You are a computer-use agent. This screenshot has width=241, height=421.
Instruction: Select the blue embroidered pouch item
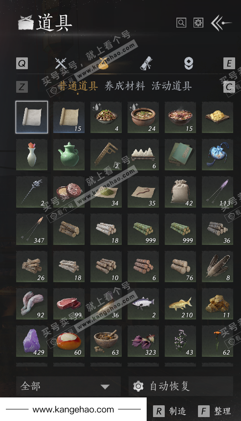click(218, 155)
